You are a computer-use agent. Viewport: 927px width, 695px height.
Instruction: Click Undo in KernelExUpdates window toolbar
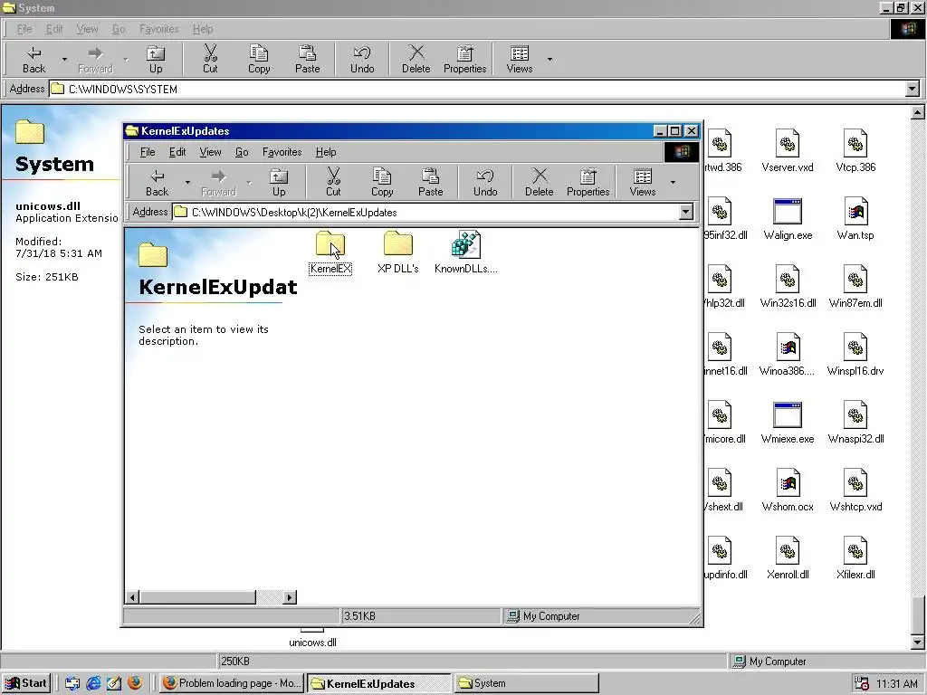[485, 183]
